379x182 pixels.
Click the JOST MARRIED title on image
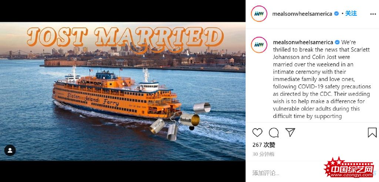(x=125, y=37)
